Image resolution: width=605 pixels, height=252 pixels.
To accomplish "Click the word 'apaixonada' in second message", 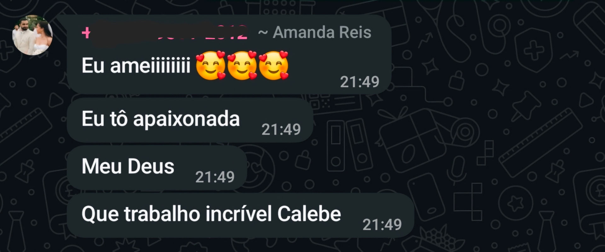I will coord(187,120).
